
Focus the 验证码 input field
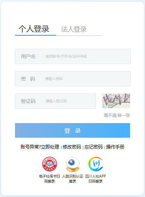[x=55, y=101]
